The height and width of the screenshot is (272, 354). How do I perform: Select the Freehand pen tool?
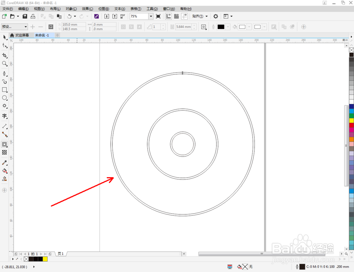5,74
